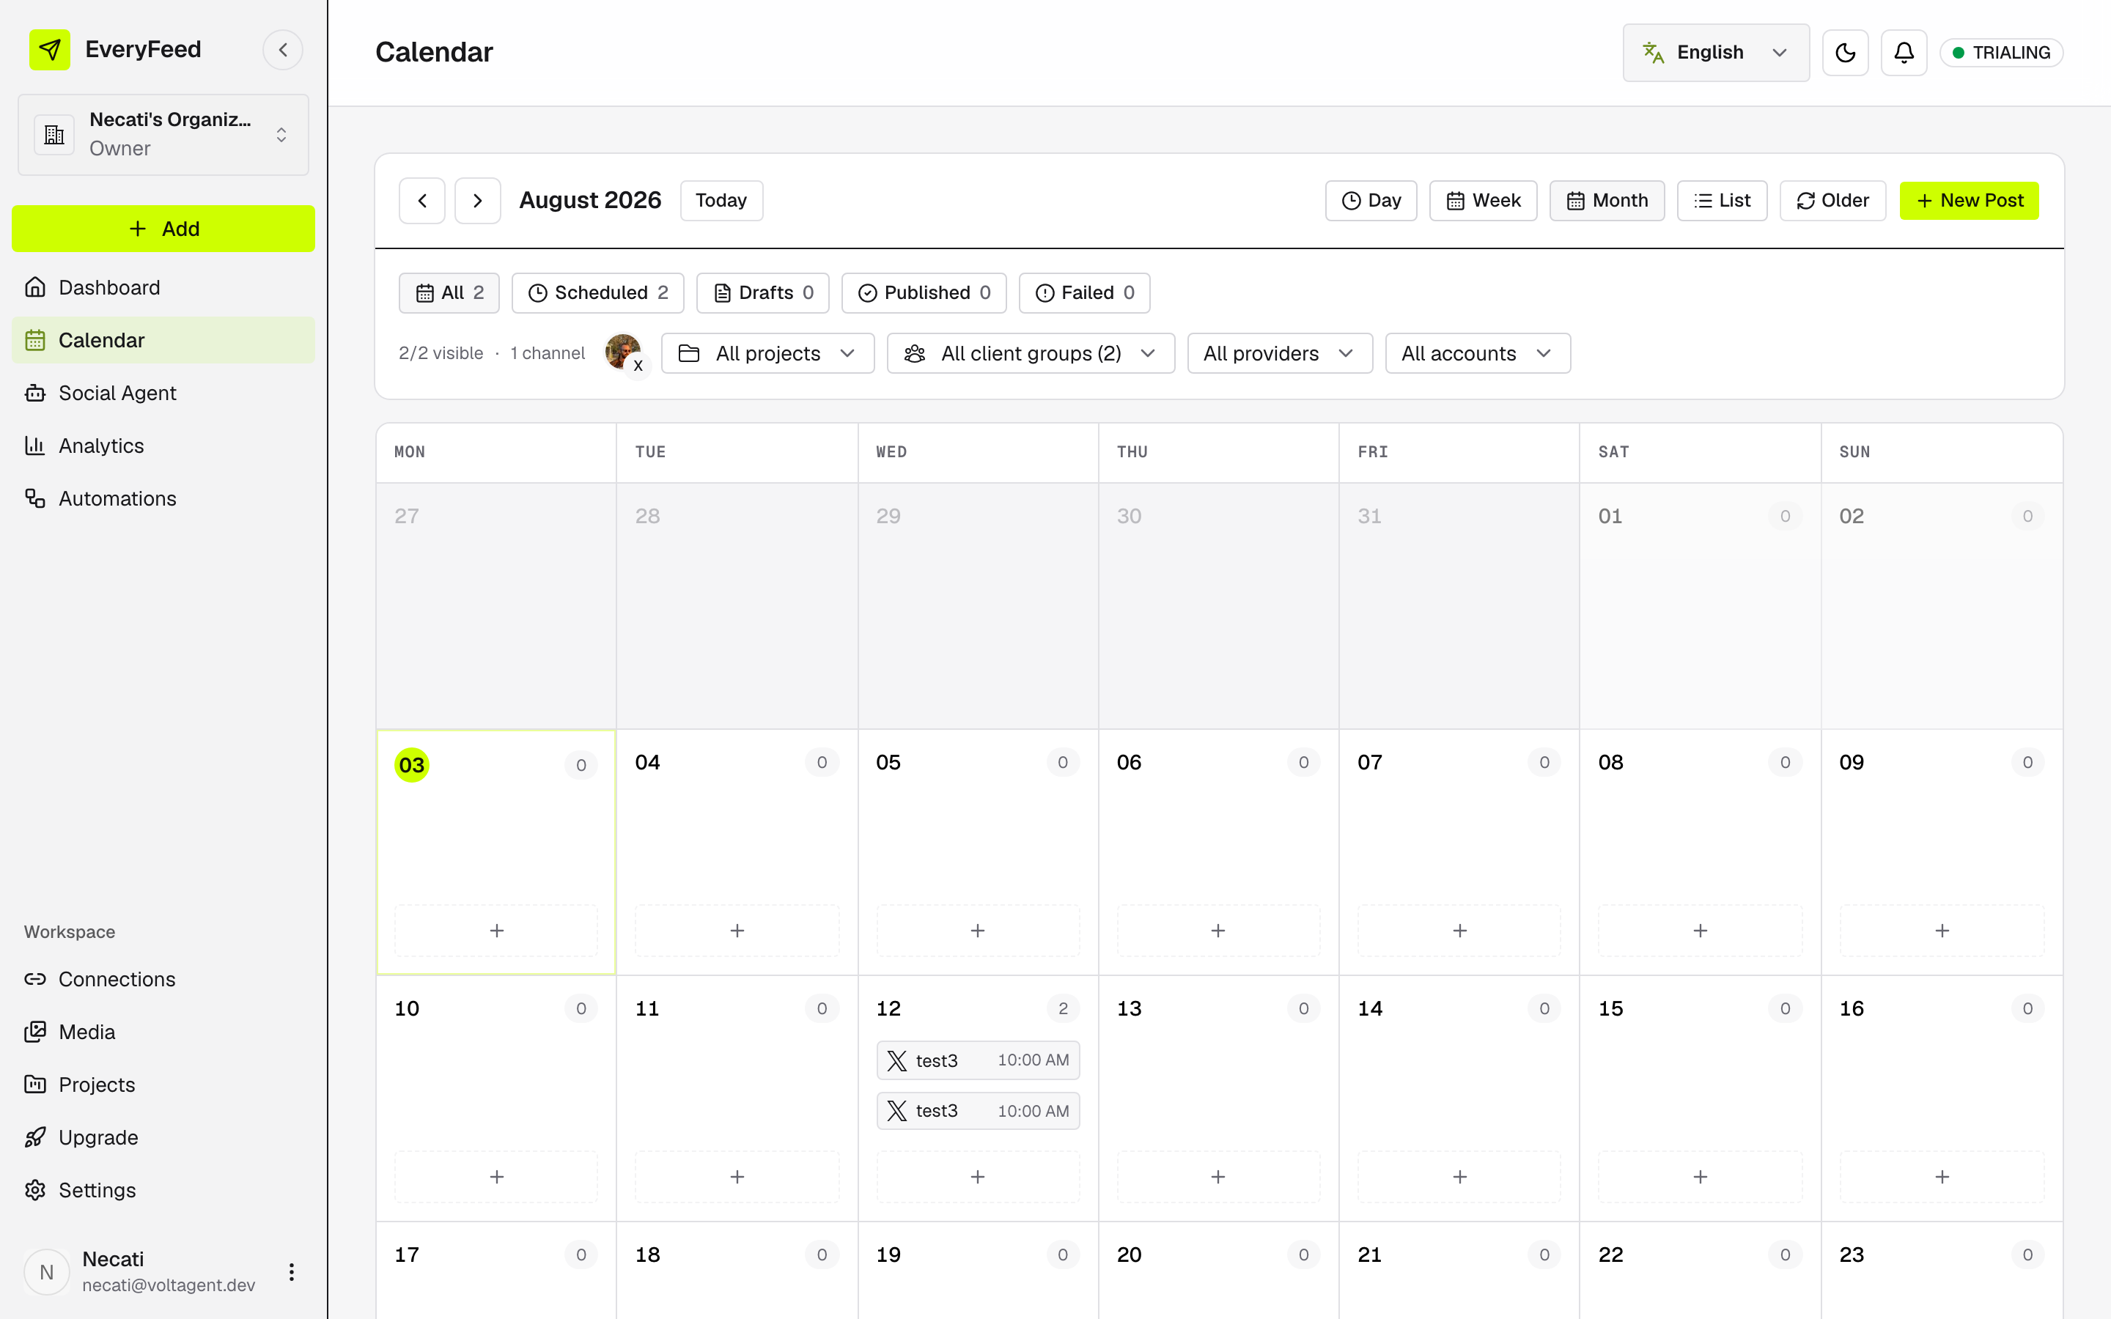Open Analytics in sidebar

163,446
